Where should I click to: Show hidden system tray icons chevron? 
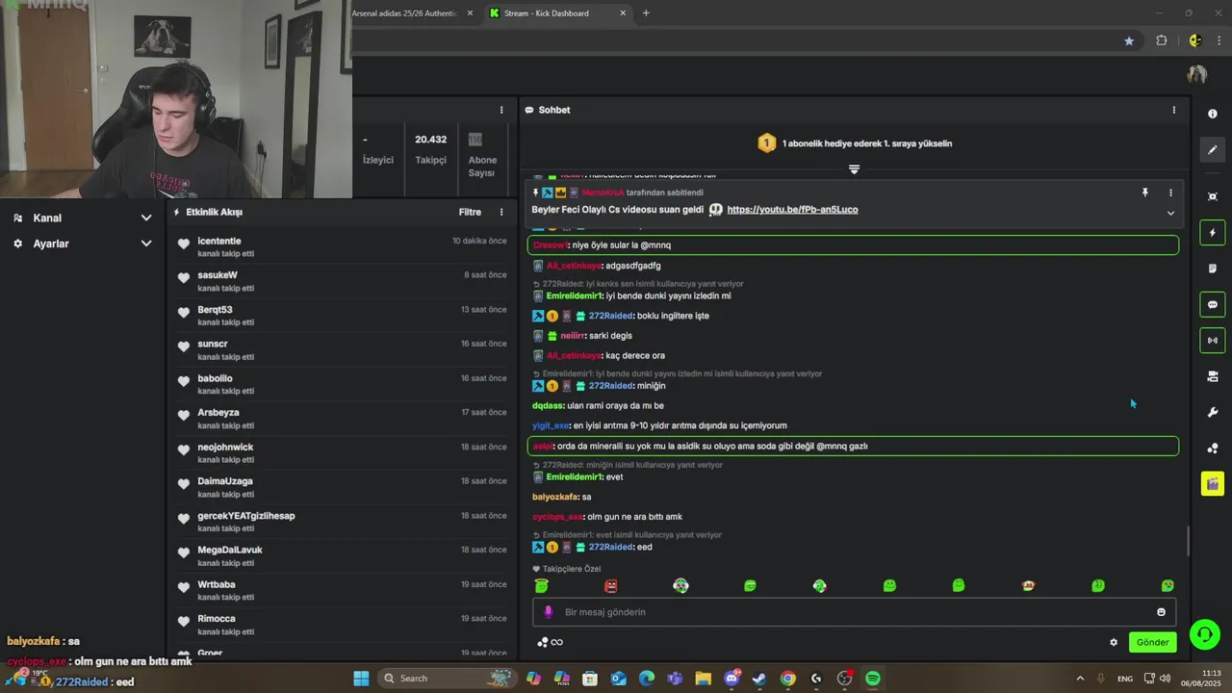point(1080,679)
